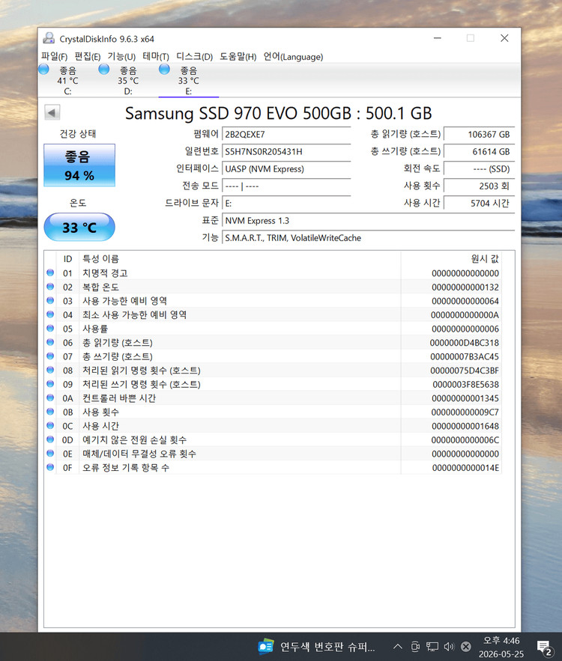Open the 기능(U) menu
562x661 pixels.
tap(121, 56)
